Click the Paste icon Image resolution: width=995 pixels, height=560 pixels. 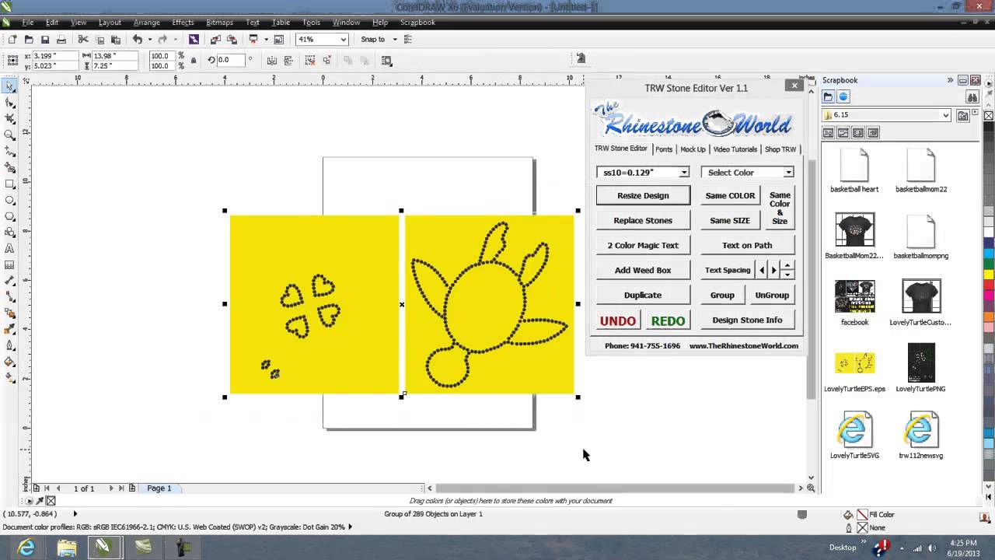pyautogui.click(x=116, y=40)
